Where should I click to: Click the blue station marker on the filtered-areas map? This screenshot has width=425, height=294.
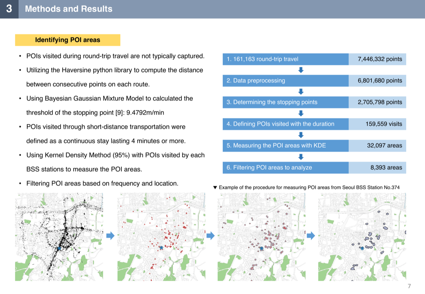coord(362,248)
